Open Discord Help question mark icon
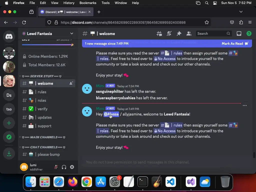 (x=249, y=34)
